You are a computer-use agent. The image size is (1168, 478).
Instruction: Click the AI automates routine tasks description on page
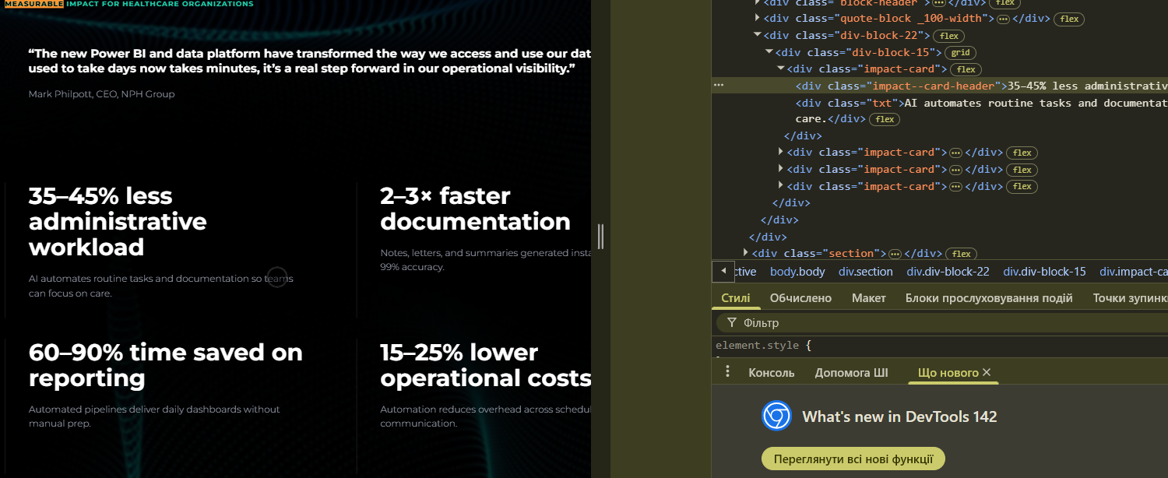tap(160, 286)
